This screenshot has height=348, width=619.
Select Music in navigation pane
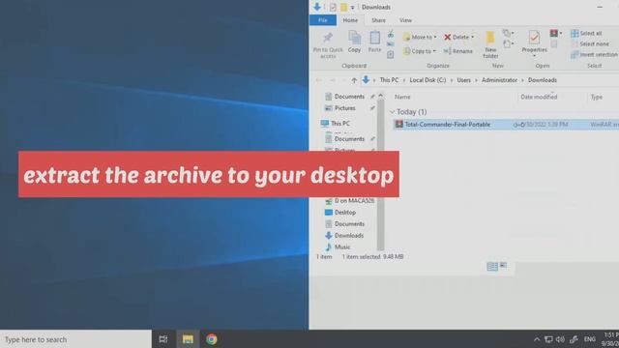click(338, 247)
